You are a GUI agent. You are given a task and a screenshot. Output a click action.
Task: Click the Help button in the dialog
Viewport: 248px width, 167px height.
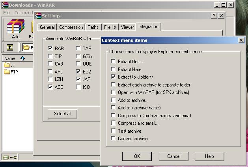pyautogui.click(x=209, y=156)
